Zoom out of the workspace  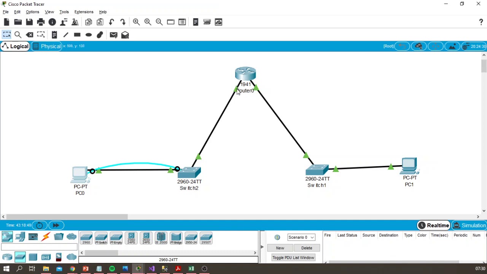click(x=159, y=22)
